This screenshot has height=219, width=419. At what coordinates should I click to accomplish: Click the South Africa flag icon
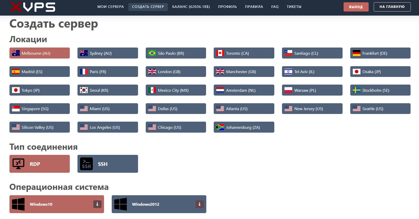[x=220, y=127]
